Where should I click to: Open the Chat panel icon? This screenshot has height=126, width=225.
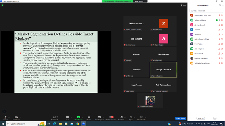[67, 117]
